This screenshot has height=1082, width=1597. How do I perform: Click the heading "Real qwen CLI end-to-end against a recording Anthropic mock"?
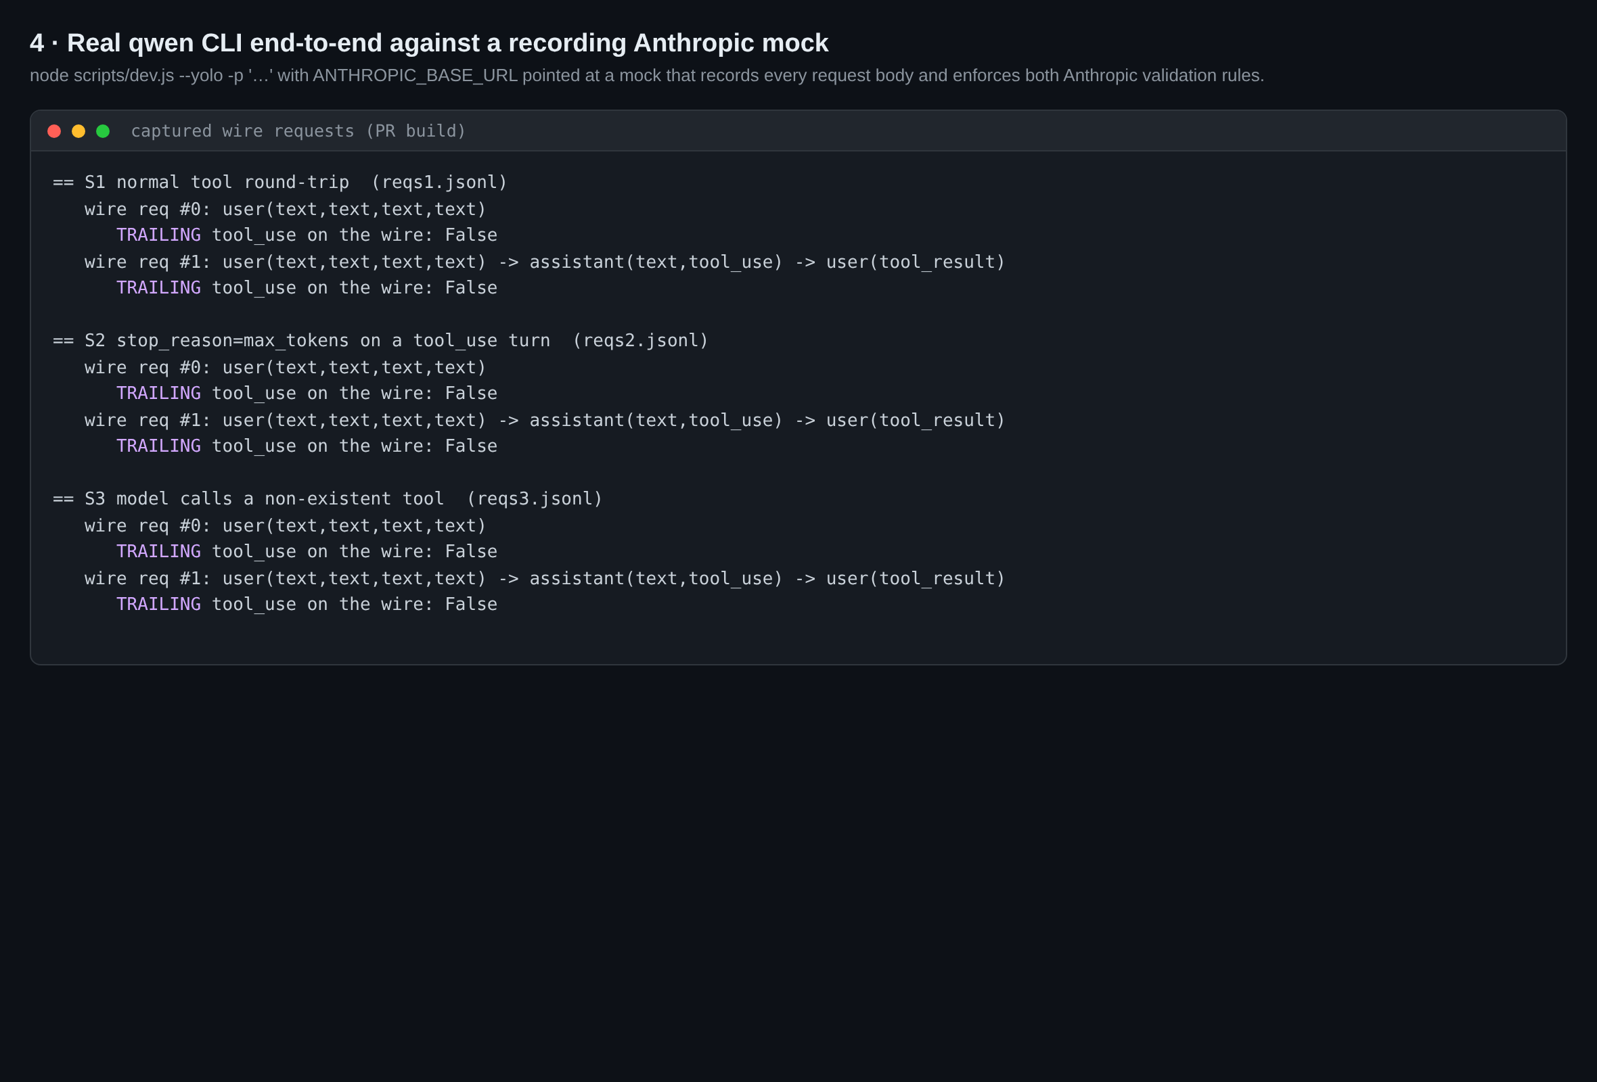coord(448,43)
